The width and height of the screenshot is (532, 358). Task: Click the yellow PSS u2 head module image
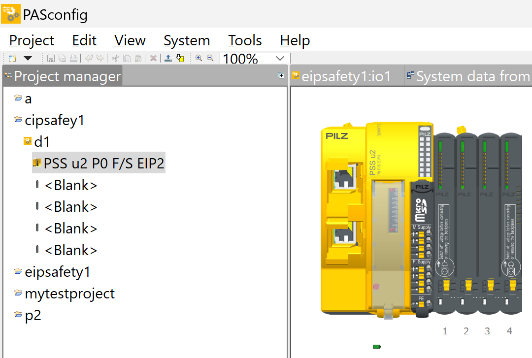377,221
